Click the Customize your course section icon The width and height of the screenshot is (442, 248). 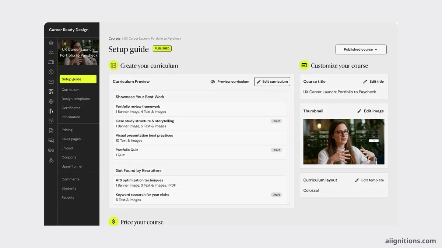(x=304, y=65)
